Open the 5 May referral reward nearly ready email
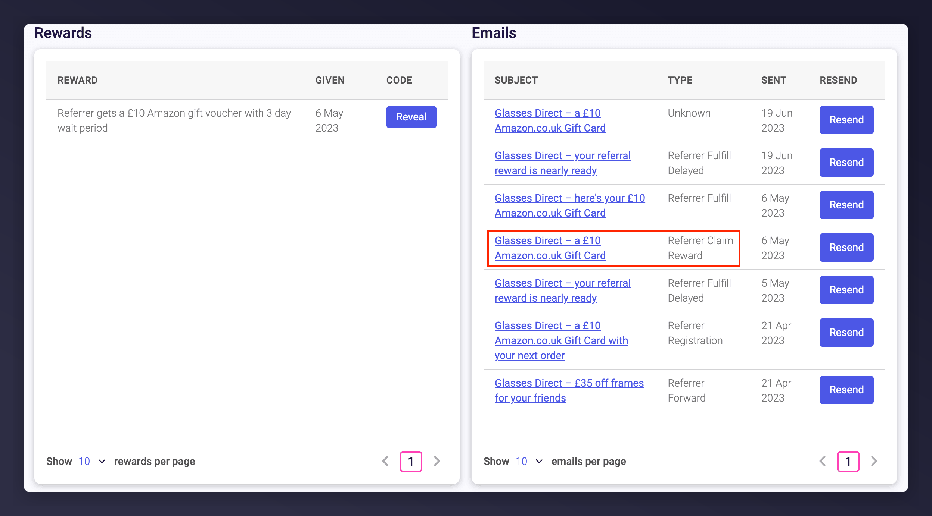The height and width of the screenshot is (516, 932). [x=563, y=290]
